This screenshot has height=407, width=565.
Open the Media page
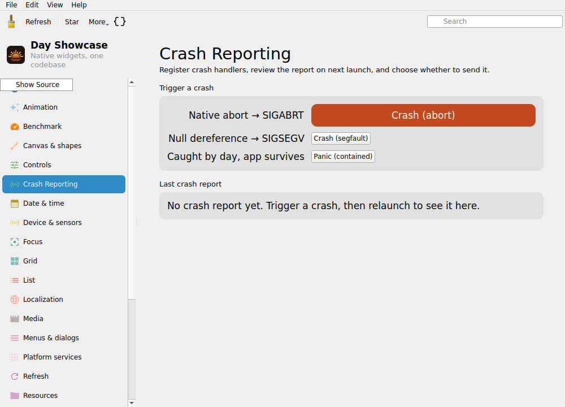64,319
